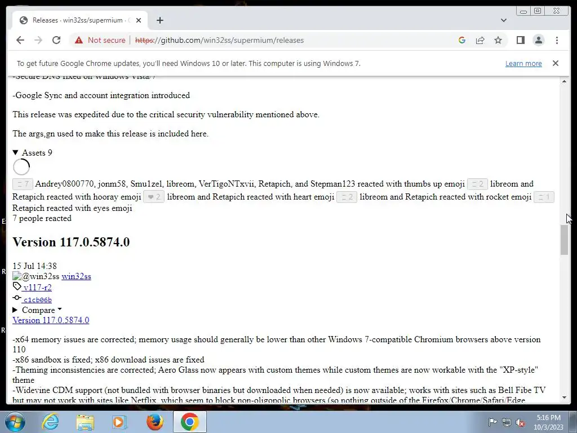Open the network tray icon
Screen dimensions: 577x433
[507, 422]
